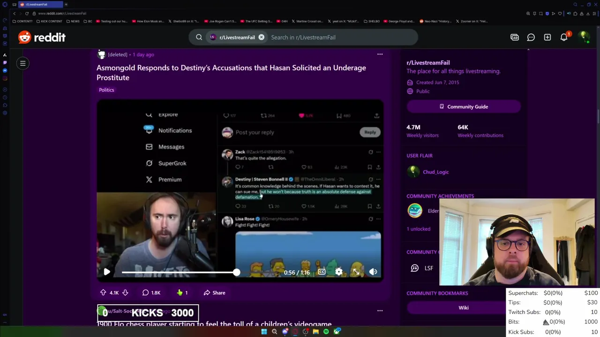Open the 1.8K comments

pyautogui.click(x=151, y=293)
